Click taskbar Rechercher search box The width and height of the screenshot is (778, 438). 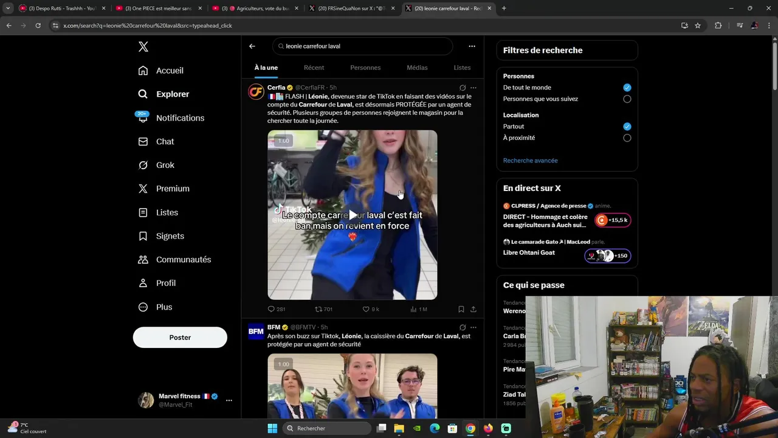point(328,428)
